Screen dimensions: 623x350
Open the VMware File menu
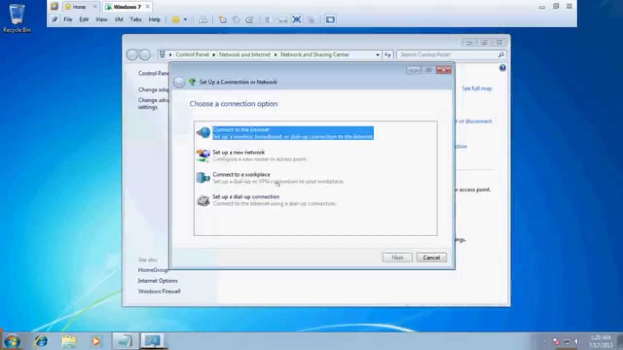[68, 19]
